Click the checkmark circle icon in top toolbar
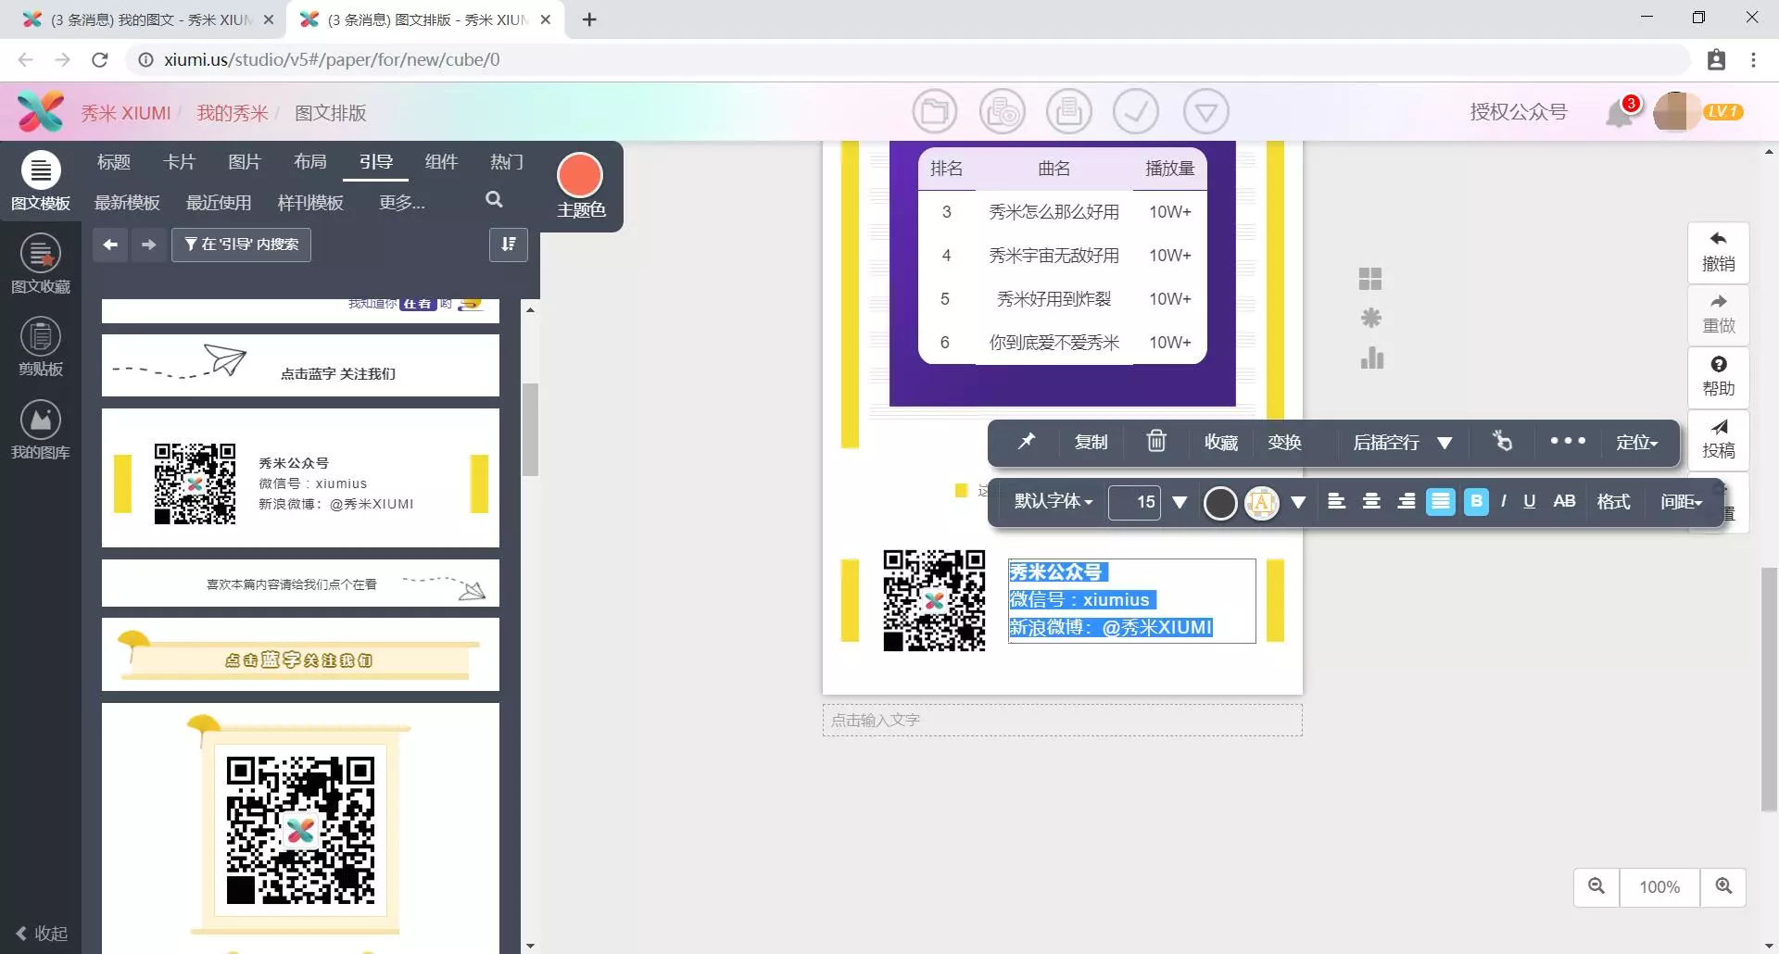 [1136, 112]
